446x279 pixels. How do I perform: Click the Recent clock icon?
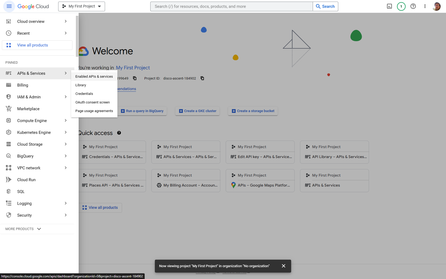point(9,33)
